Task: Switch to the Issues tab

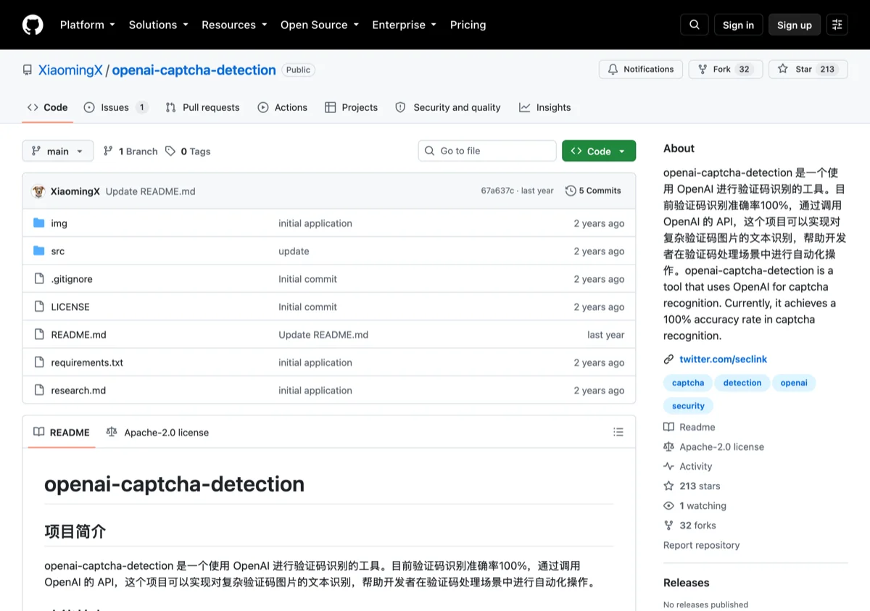Action: click(116, 107)
